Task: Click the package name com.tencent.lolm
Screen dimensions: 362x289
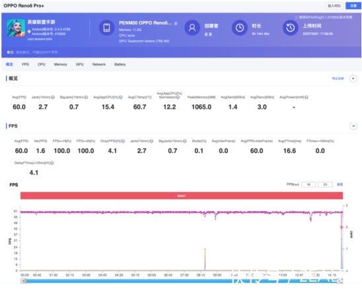Action: point(40,39)
